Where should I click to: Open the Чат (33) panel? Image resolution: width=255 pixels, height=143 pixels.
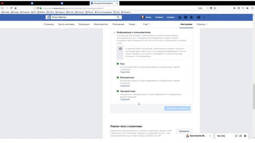(221, 136)
